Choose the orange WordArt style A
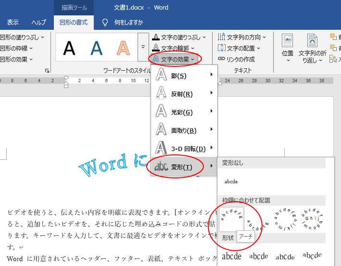The width and height of the screenshot is (341, 266). pyautogui.click(x=123, y=48)
